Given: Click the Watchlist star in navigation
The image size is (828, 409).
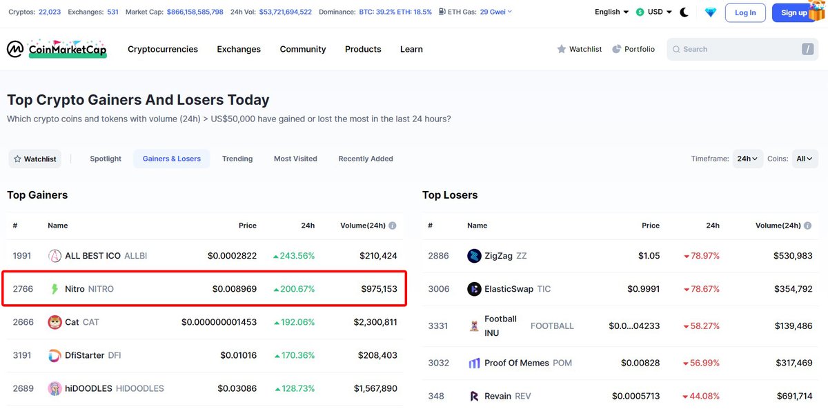Looking at the screenshot, I should (562, 49).
